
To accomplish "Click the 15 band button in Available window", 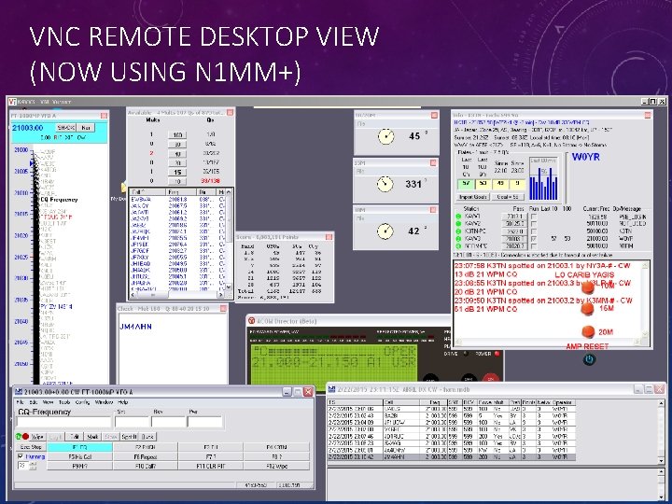I will (177, 172).
